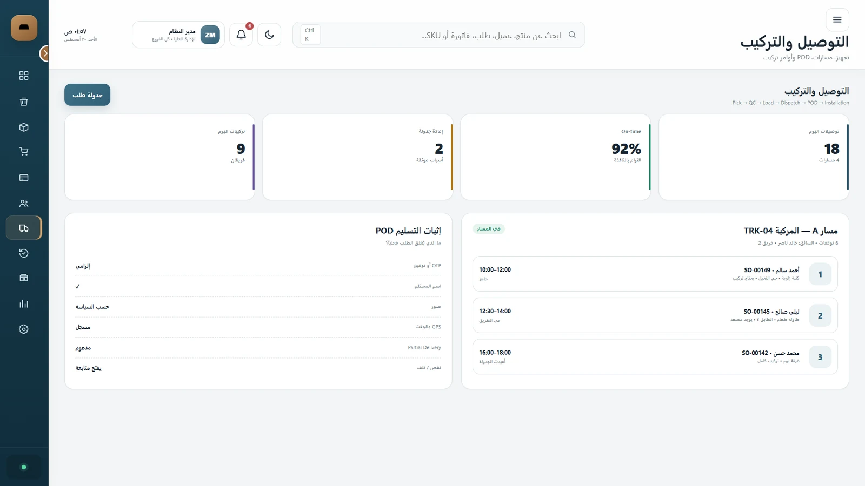Click the time slot 16:00–18:00
Image resolution: width=865 pixels, height=486 pixels.
point(495,353)
